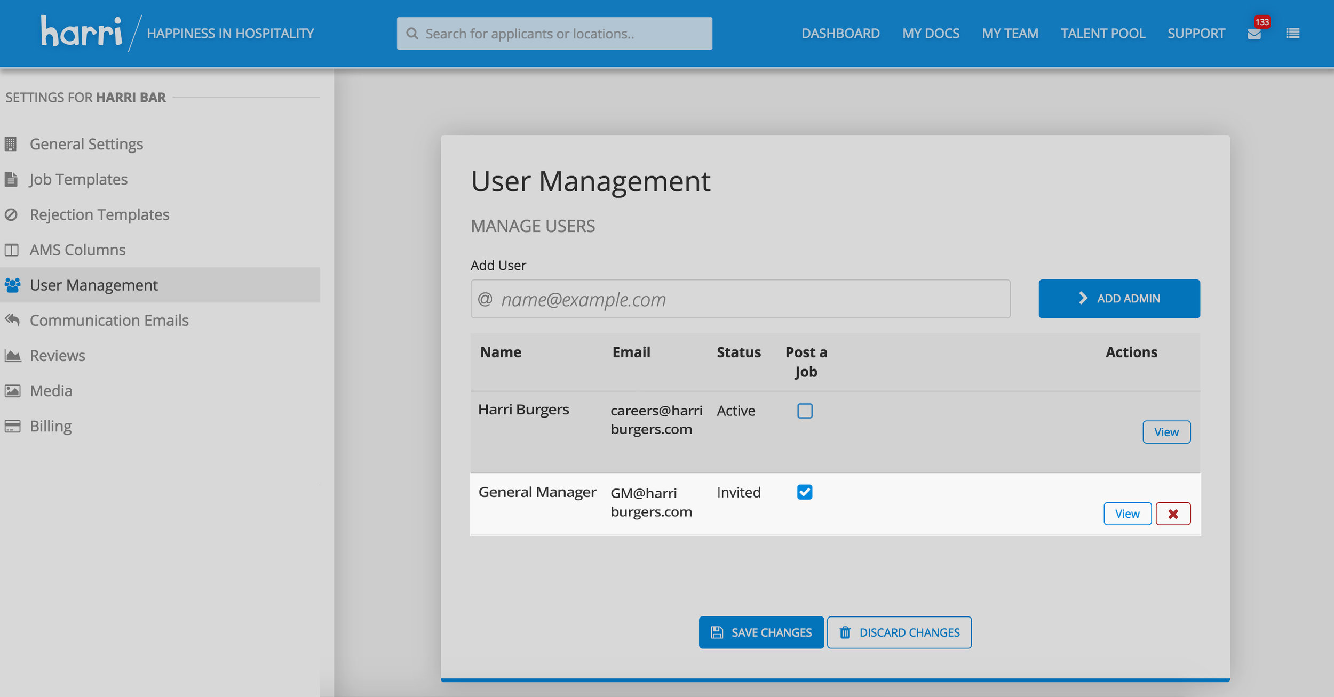The width and height of the screenshot is (1334, 697).
Task: Click SAVE CHANGES
Action: pos(761,632)
